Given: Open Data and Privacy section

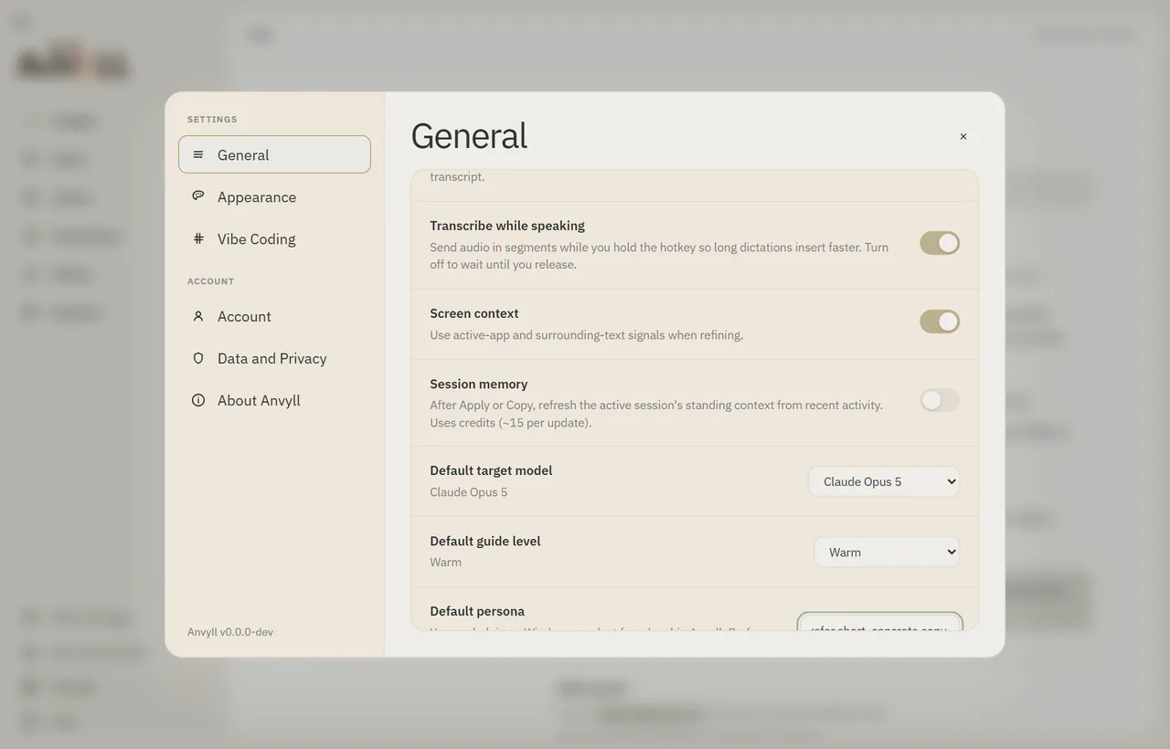Looking at the screenshot, I should [274, 358].
